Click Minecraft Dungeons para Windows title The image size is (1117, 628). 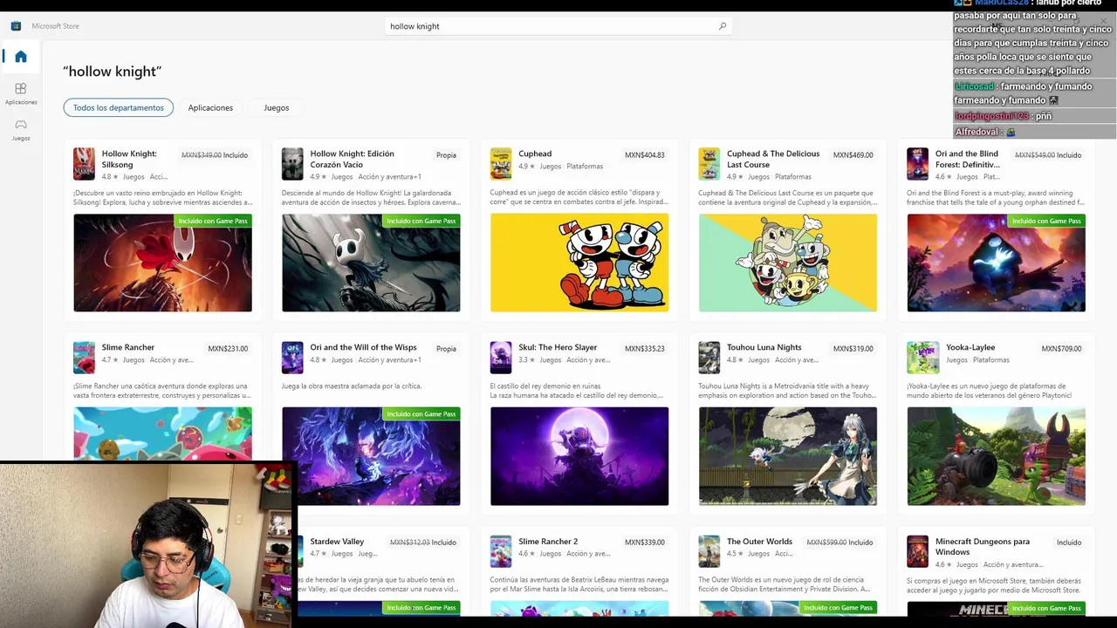click(x=983, y=547)
